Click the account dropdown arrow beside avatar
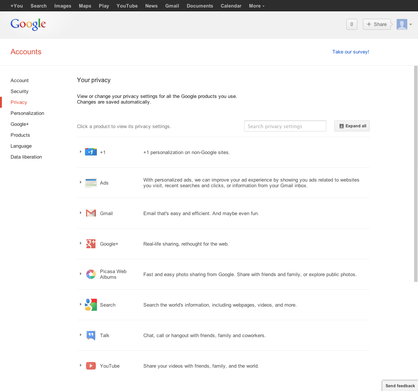This screenshot has height=391, width=418. pyautogui.click(x=410, y=24)
